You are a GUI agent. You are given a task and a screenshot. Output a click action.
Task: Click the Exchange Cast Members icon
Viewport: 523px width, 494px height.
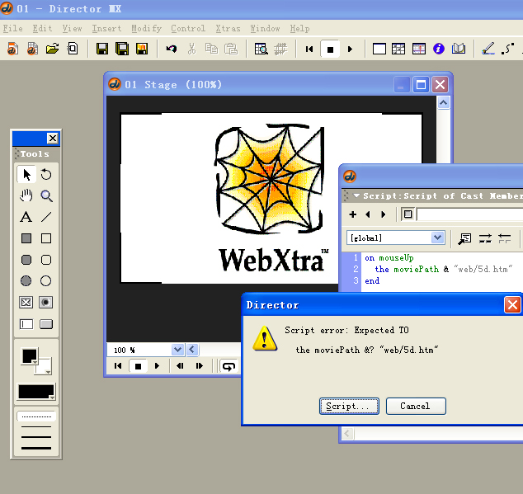[x=280, y=49]
